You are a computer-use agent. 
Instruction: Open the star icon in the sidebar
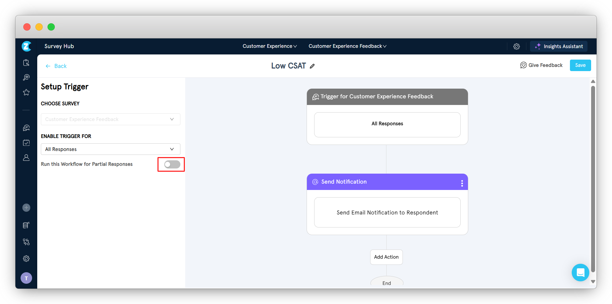pos(26,92)
